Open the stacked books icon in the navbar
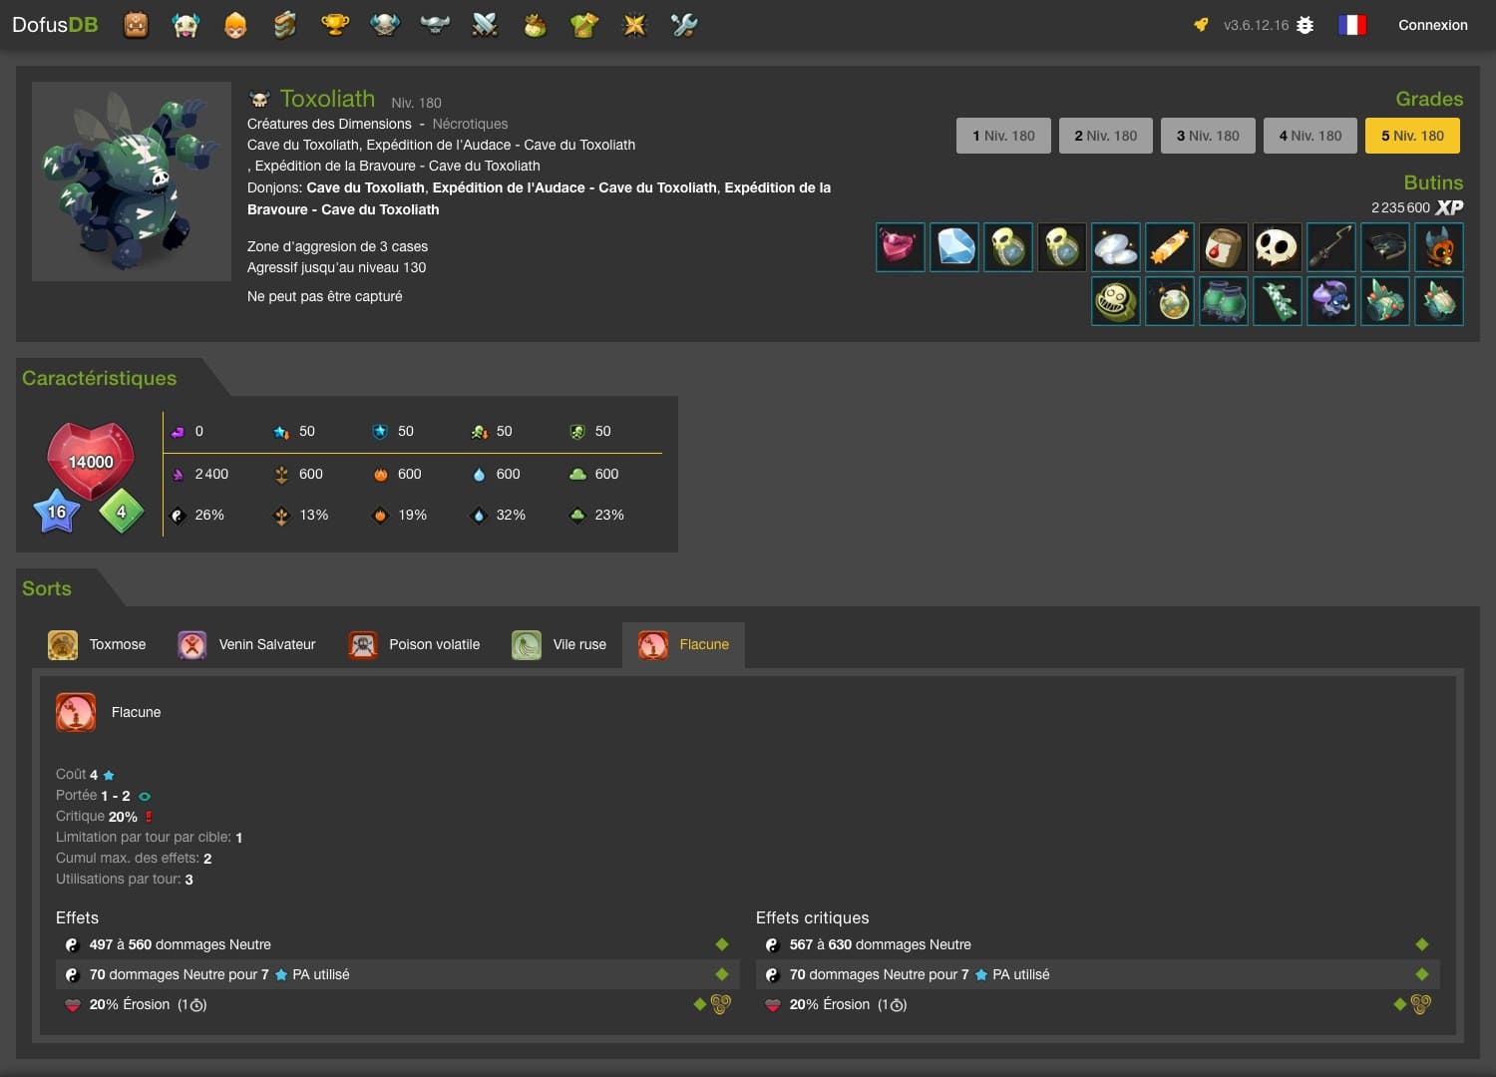The image size is (1496, 1077). (285, 25)
